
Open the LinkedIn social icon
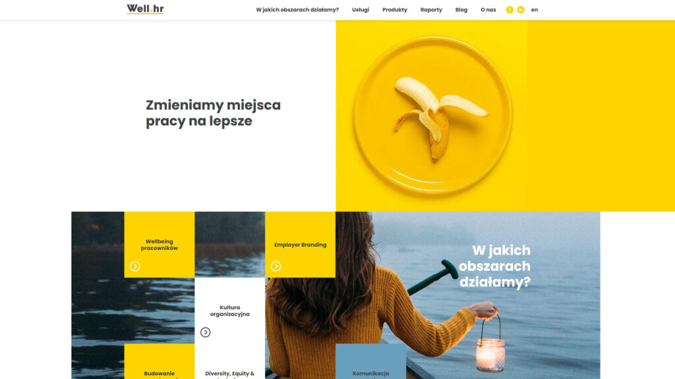521,10
